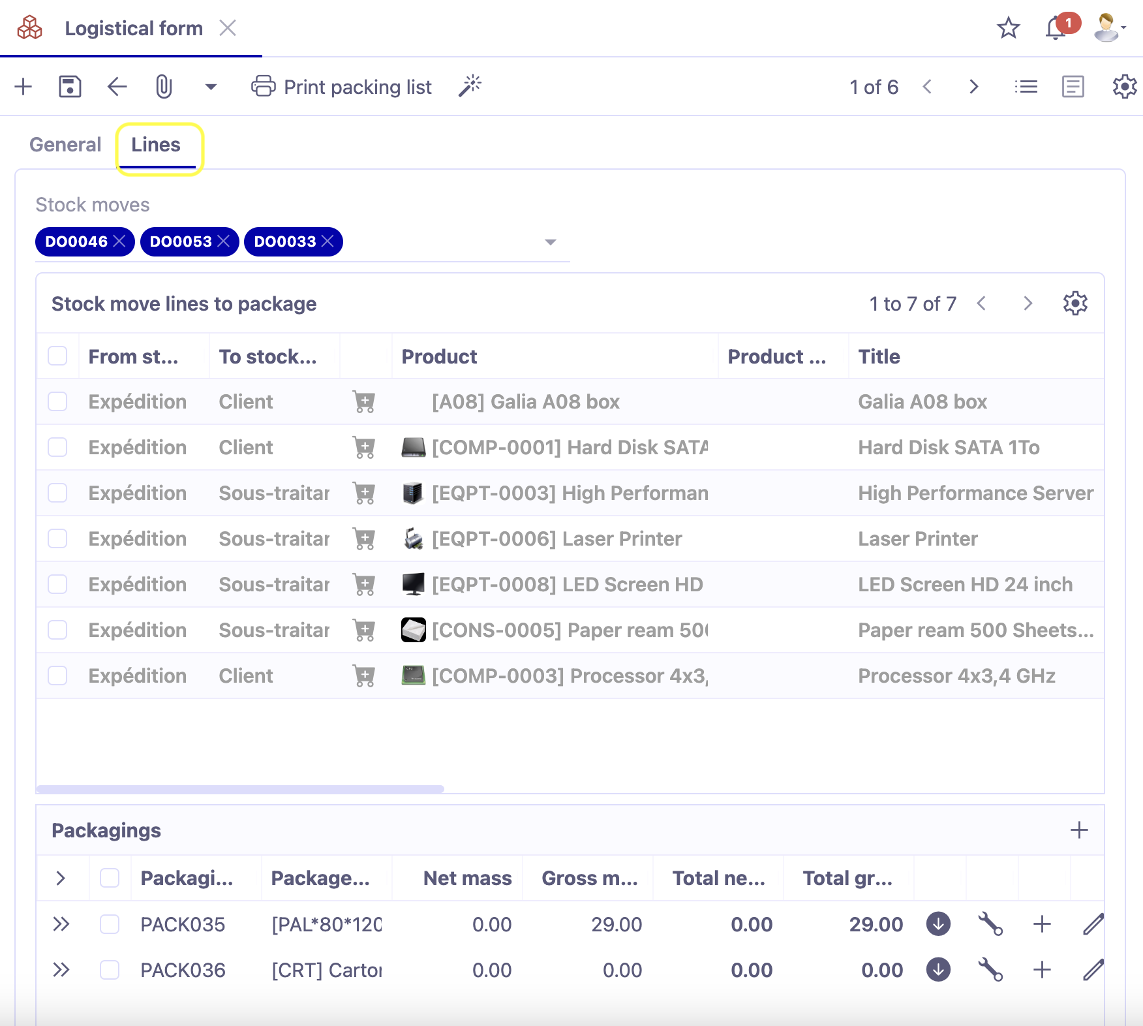Click the magic wand icon next to Print
This screenshot has height=1026, width=1143.
click(470, 85)
